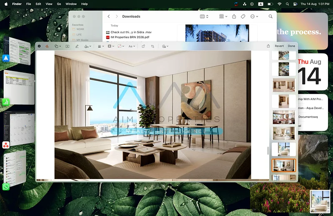Select the Sketch markup tool
333x216 pixels.
(47, 46)
